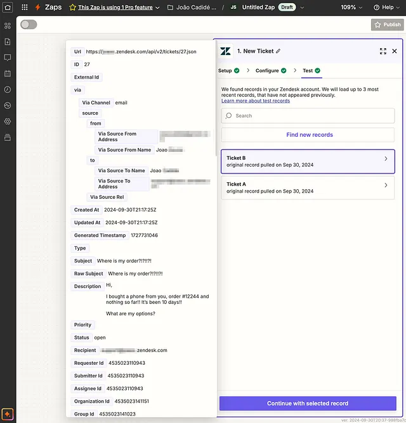
Task: Select the Ticket B record
Action: click(x=308, y=161)
